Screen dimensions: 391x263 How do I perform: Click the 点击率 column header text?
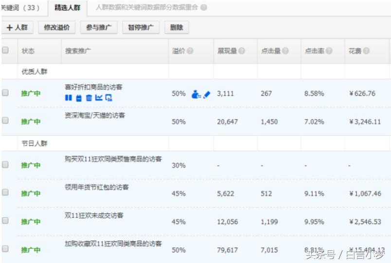click(314, 51)
